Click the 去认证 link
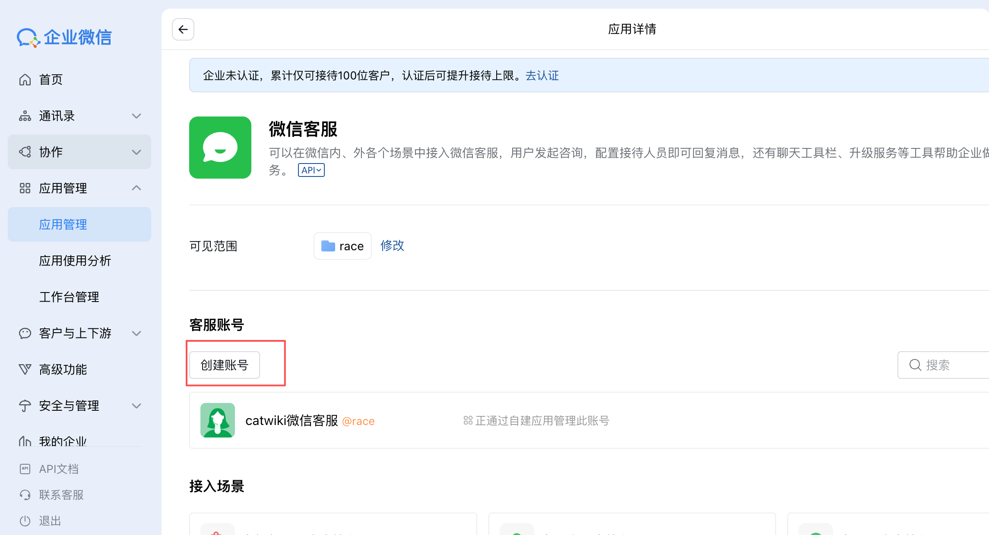The width and height of the screenshot is (989, 535). coord(542,76)
